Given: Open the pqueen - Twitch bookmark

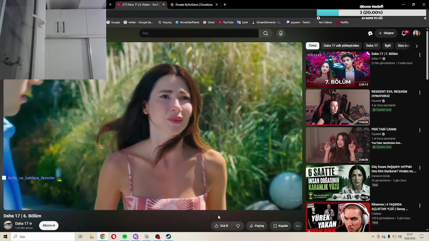Looking at the screenshot, I should pos(298,22).
